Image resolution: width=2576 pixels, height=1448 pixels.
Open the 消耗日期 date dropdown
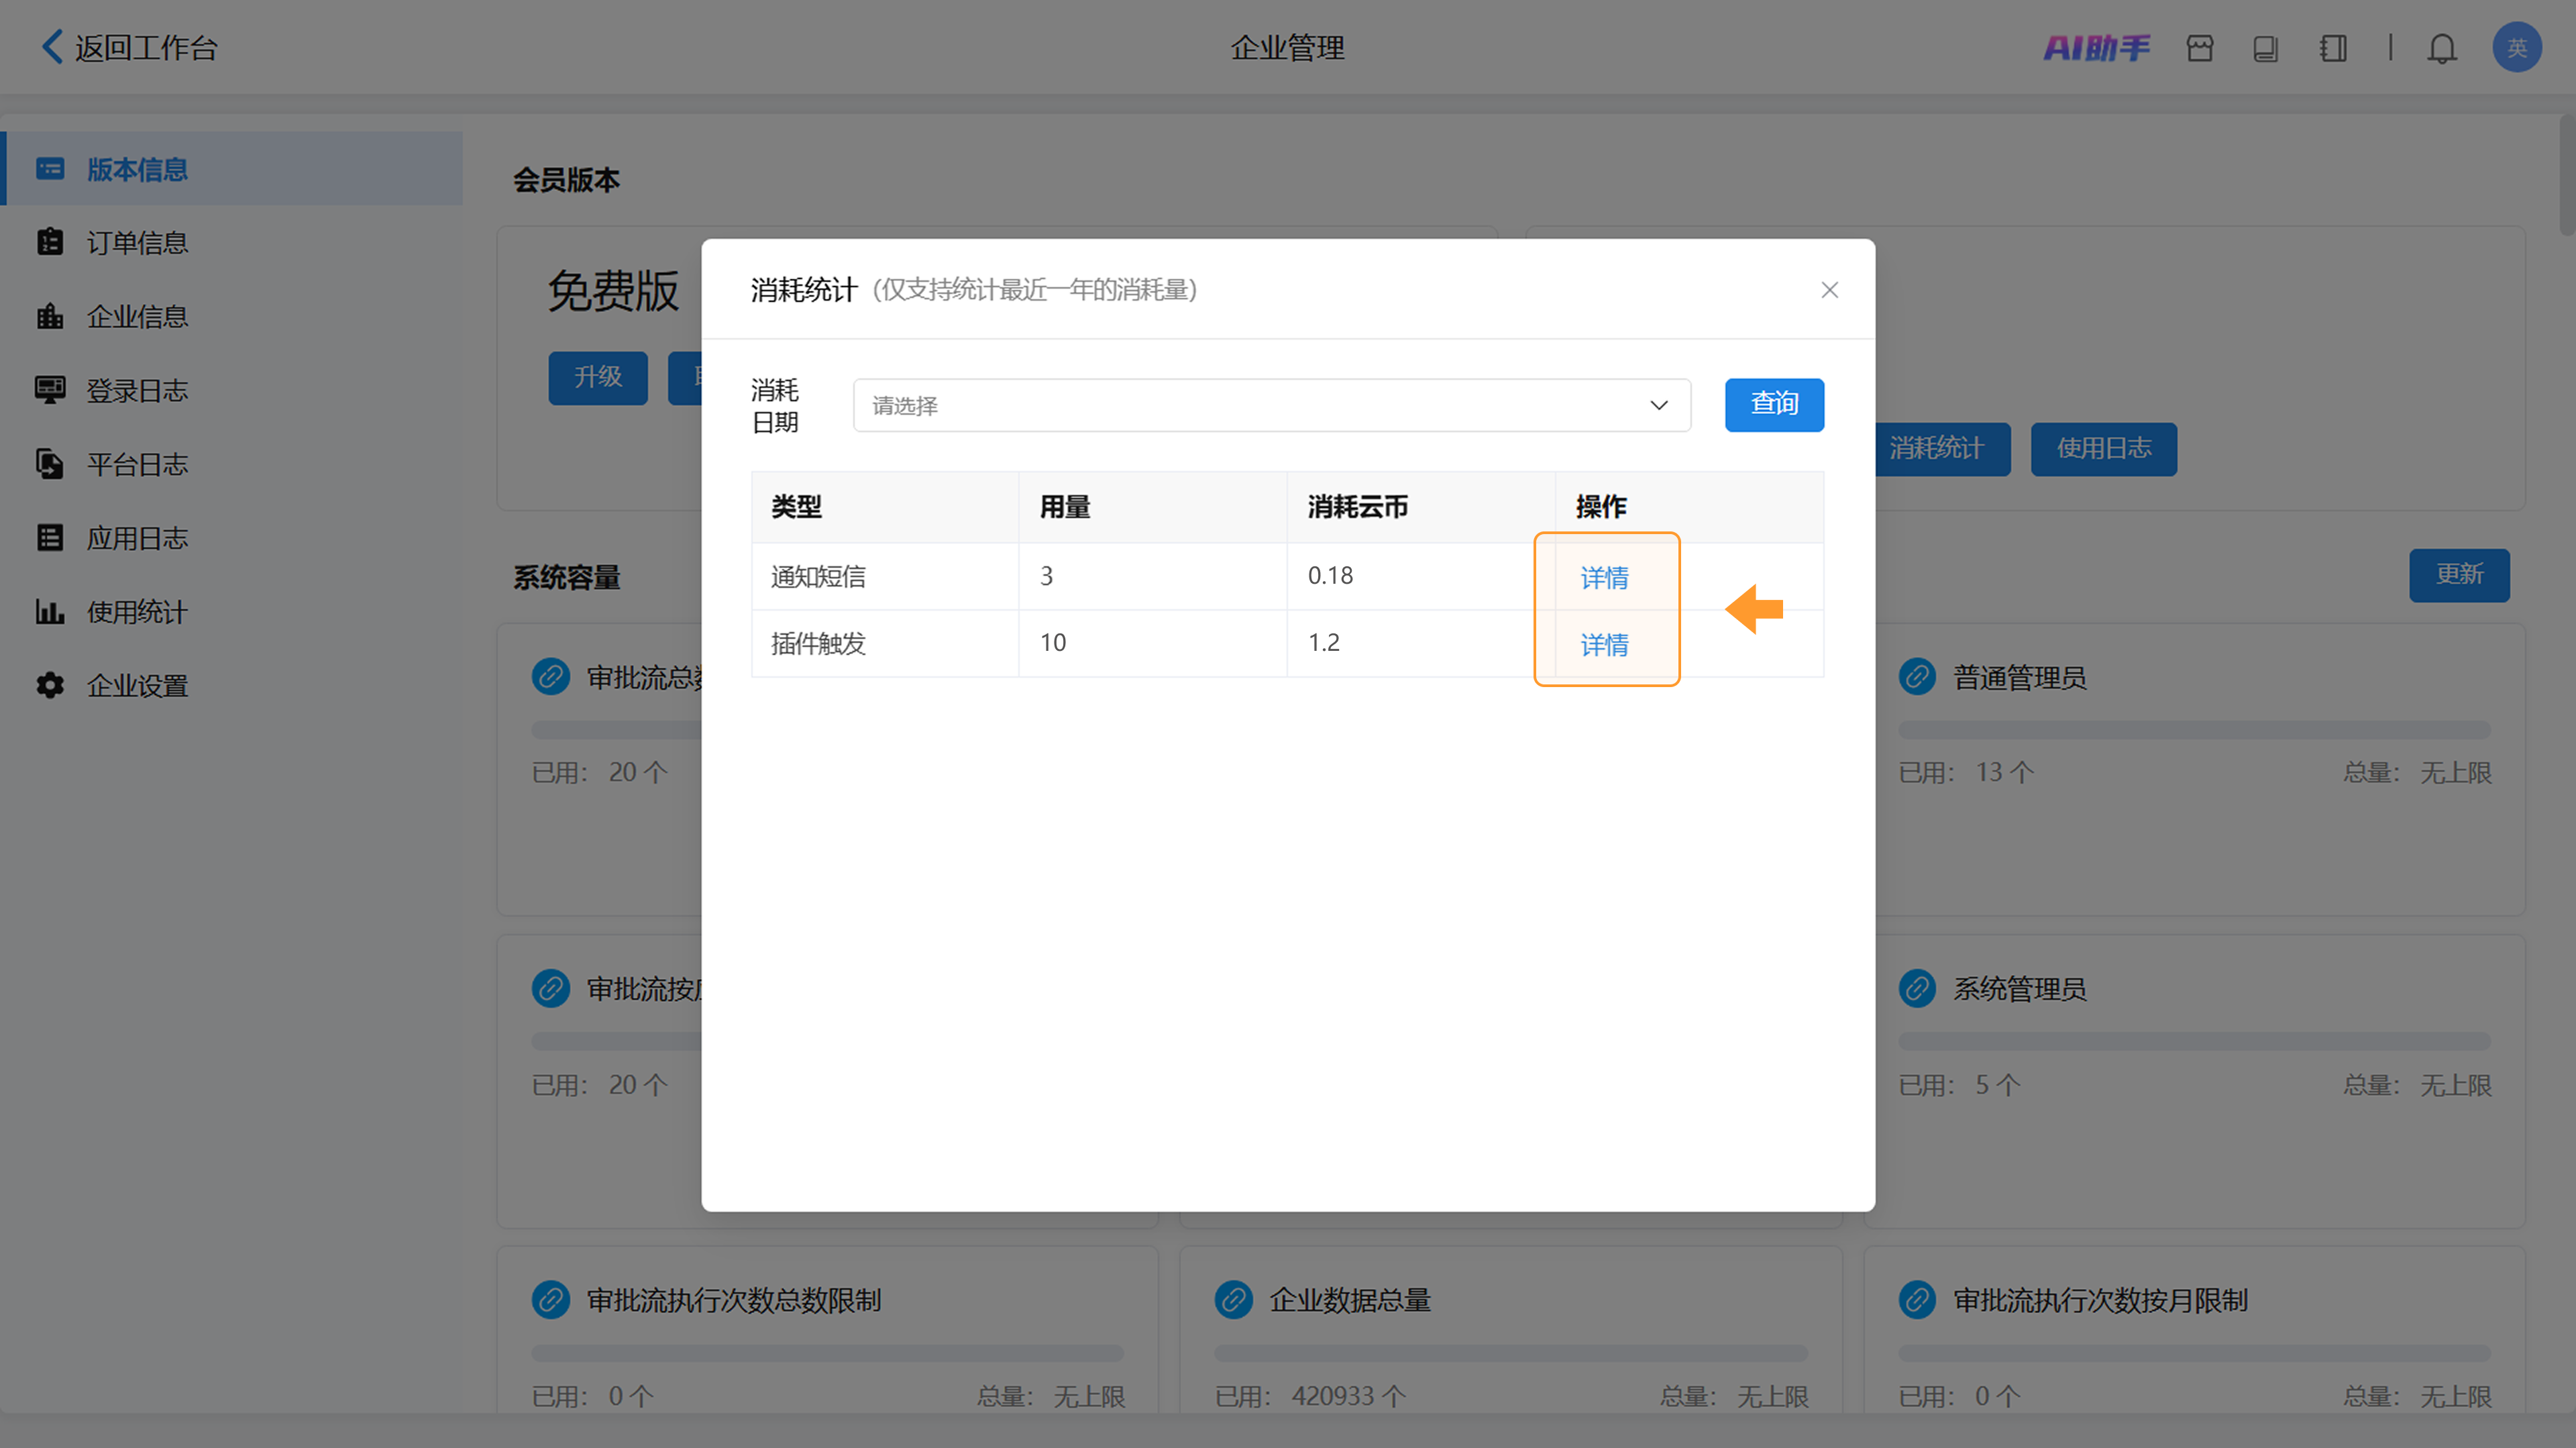pos(1271,405)
